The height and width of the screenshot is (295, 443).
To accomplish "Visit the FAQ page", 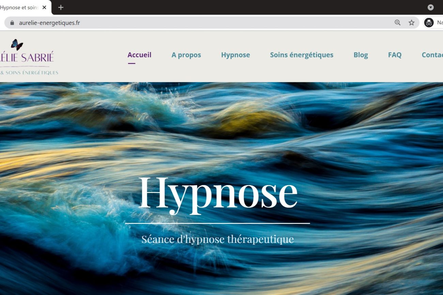I will pos(395,55).
